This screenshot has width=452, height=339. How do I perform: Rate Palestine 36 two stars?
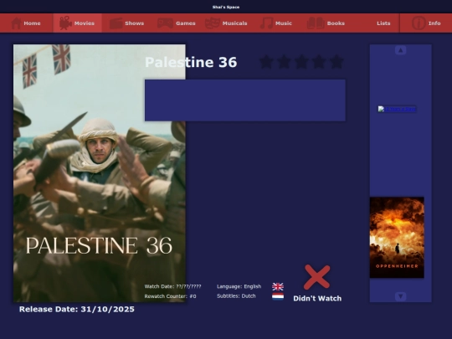284,62
